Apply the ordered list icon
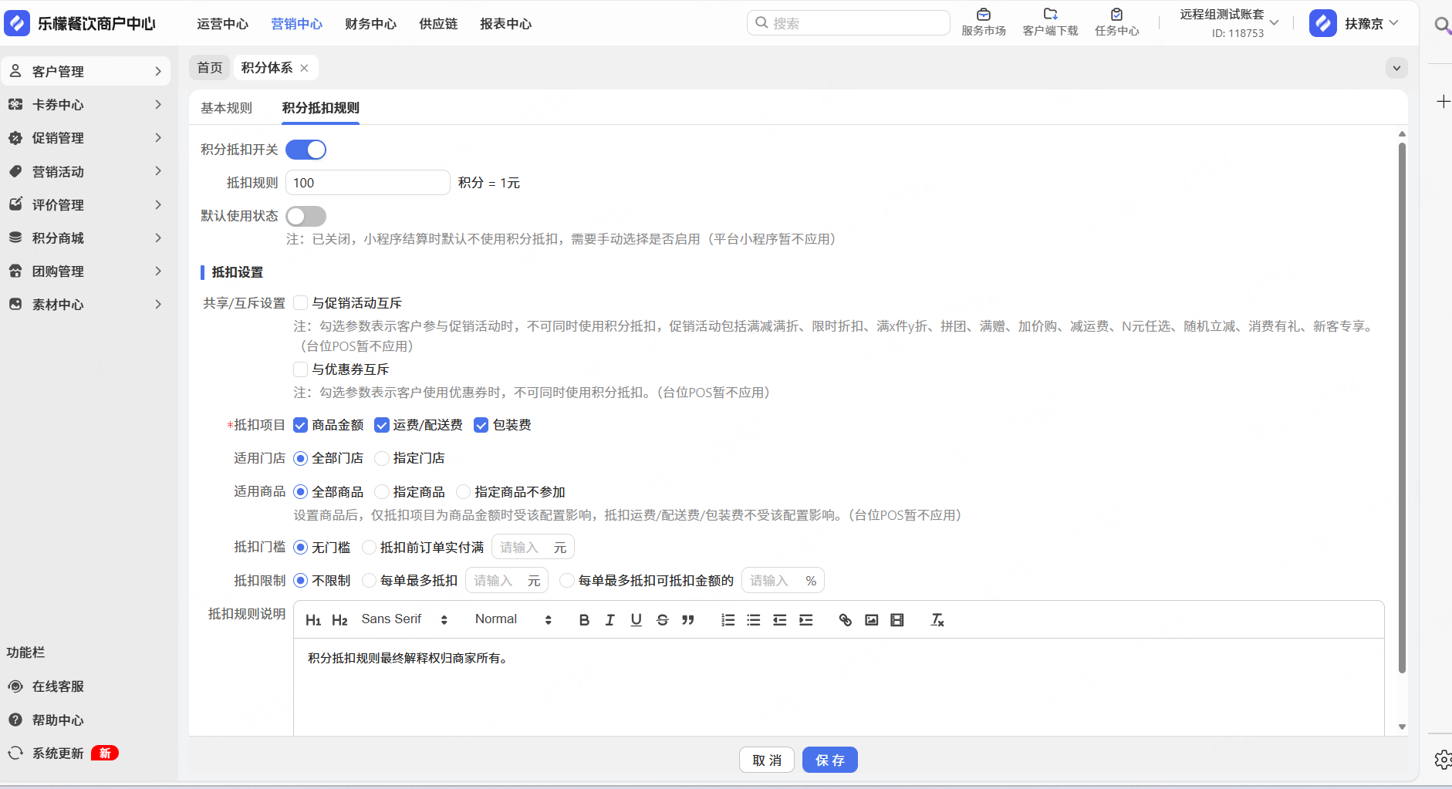Image resolution: width=1452 pixels, height=789 pixels. pyautogui.click(x=728, y=620)
